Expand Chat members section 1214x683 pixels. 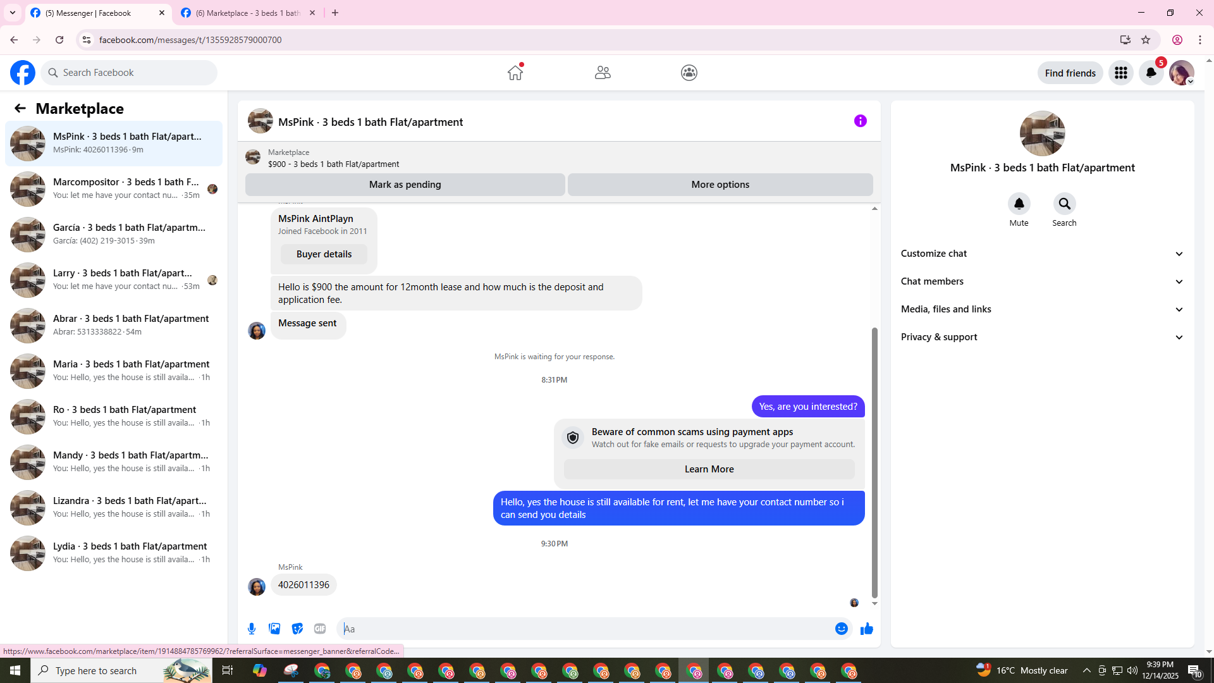[1042, 281]
